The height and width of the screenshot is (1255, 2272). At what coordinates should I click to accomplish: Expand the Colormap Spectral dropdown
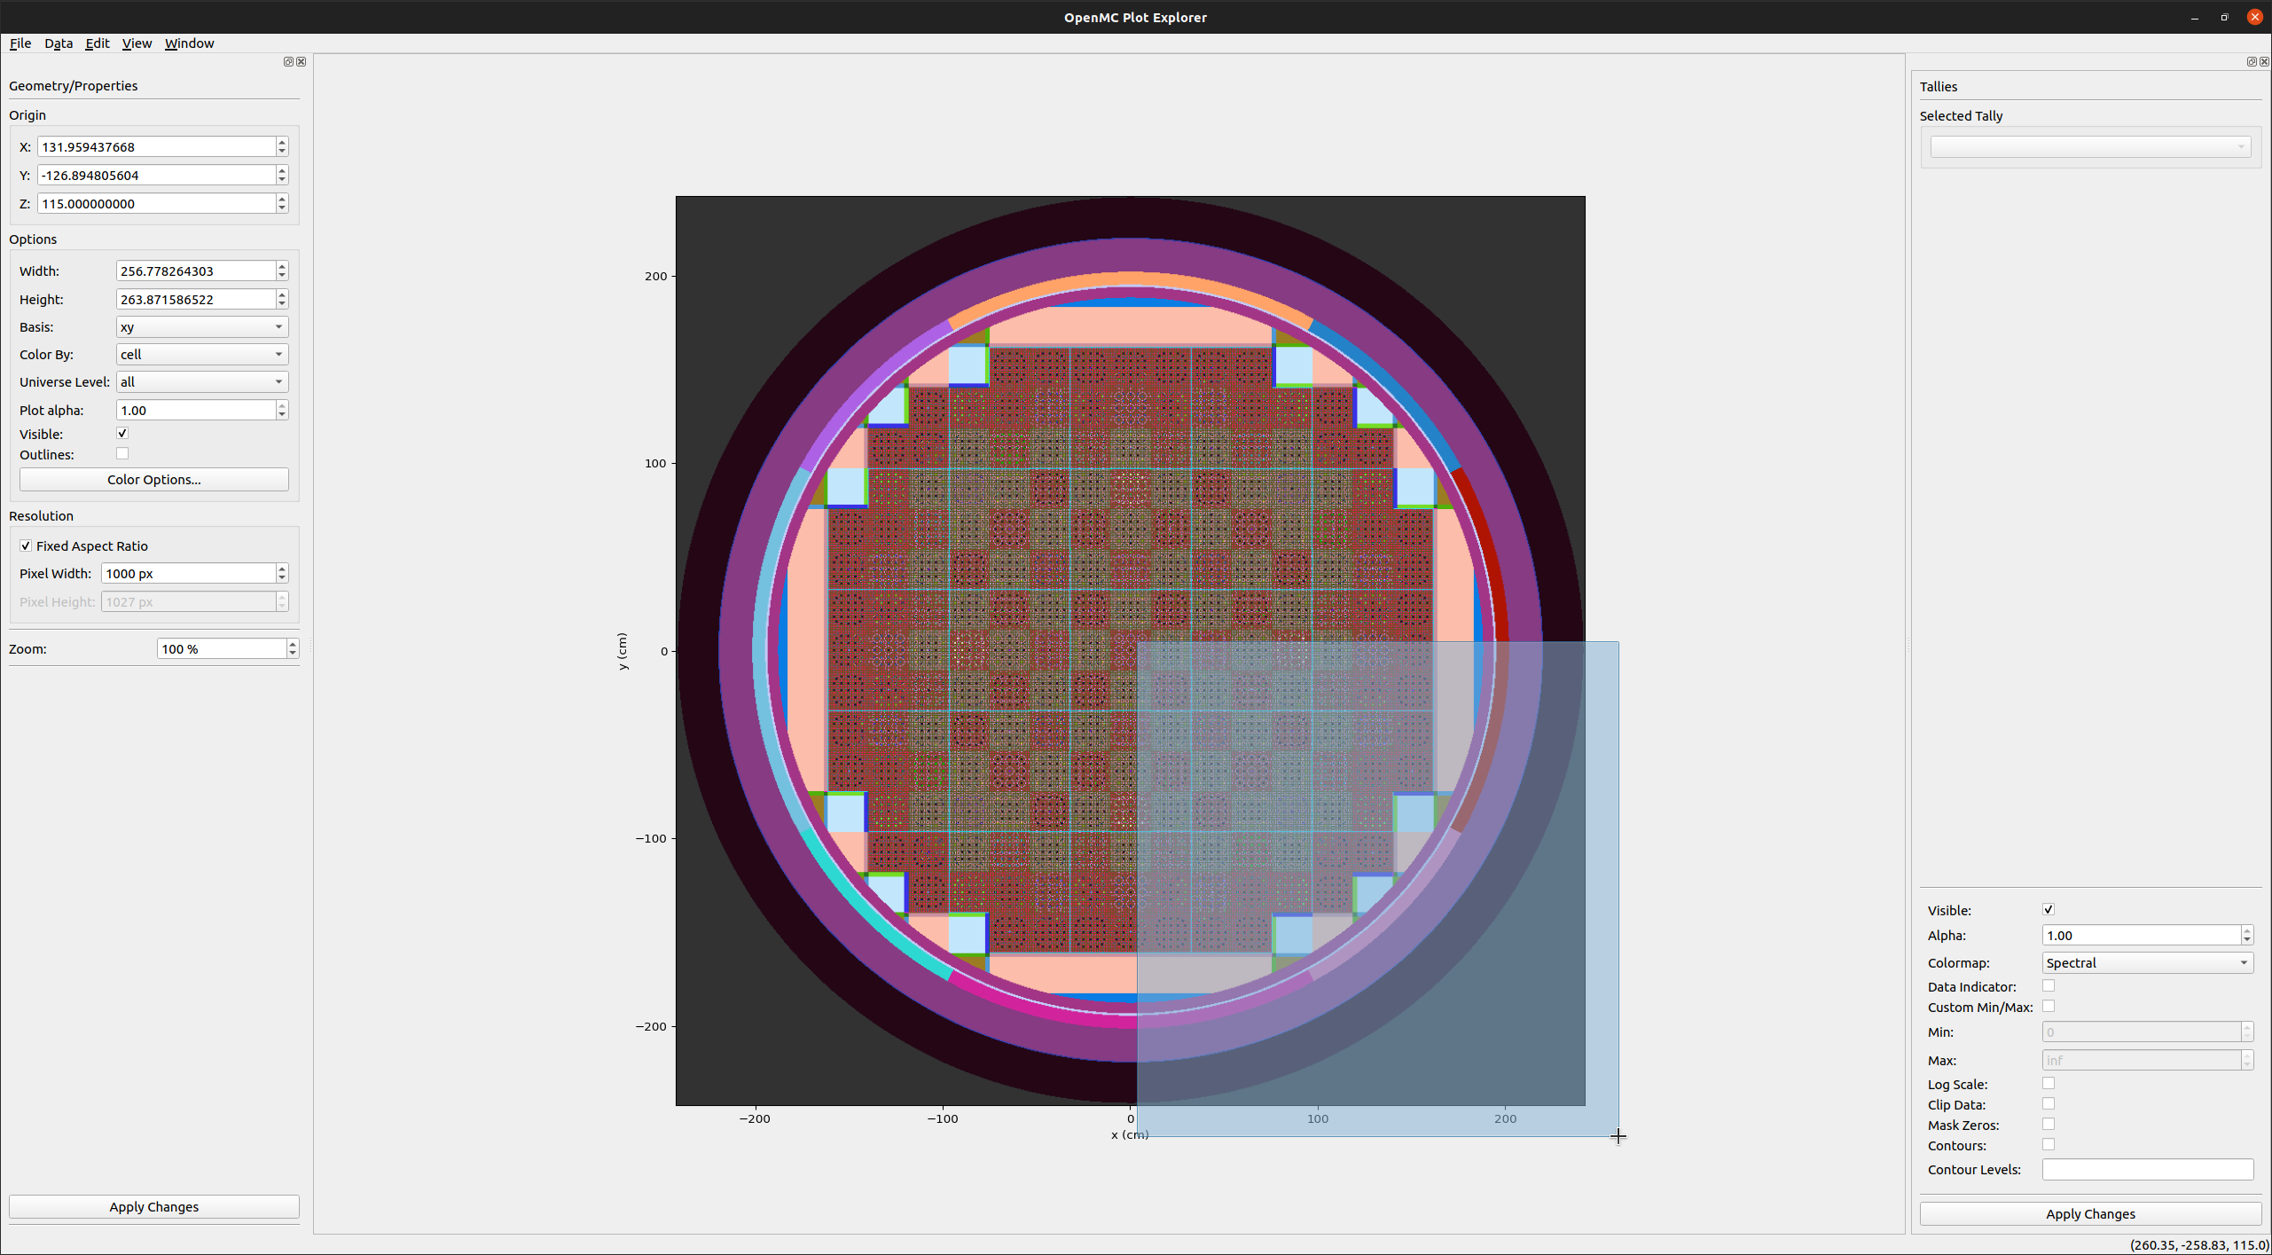2146,962
